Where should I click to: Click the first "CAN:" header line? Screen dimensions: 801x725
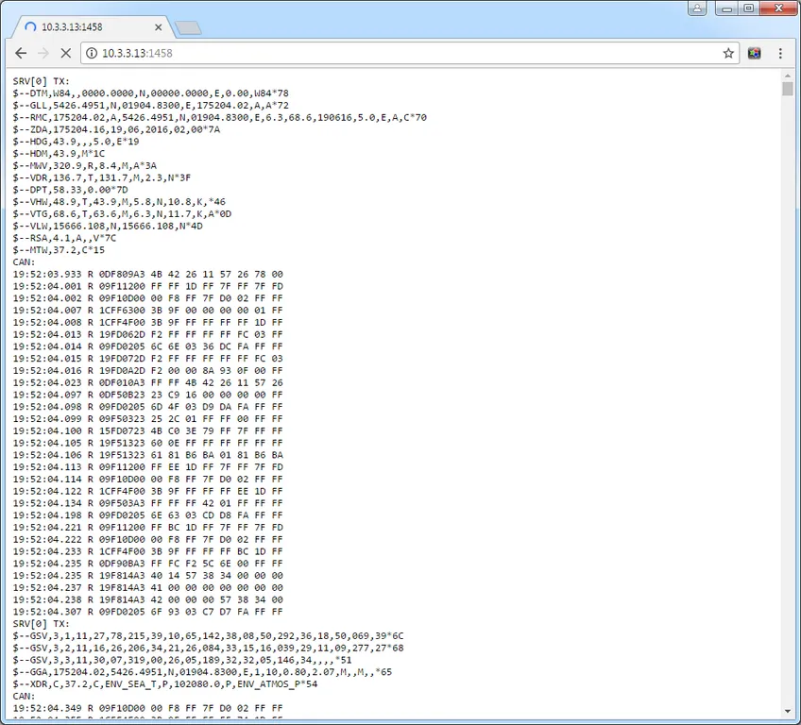pyautogui.click(x=24, y=262)
